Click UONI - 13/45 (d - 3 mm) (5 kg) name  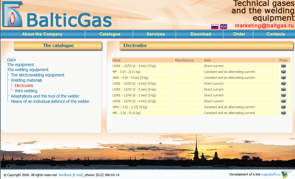pos(134,95)
